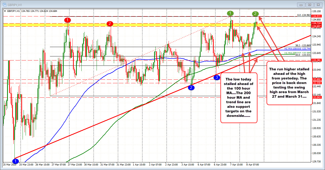325x170 pixels.
Task: Click the 27 Mar 23:00 time axis label
Action: [x=75, y=164]
